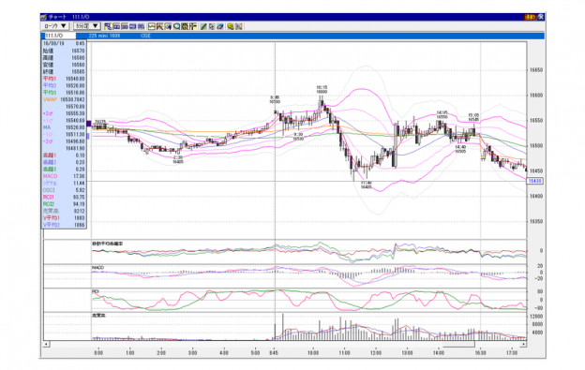Expand the 5分足 timeframe dropdown
Image resolution: width=585 pixels, height=370 pixels.
(x=86, y=26)
